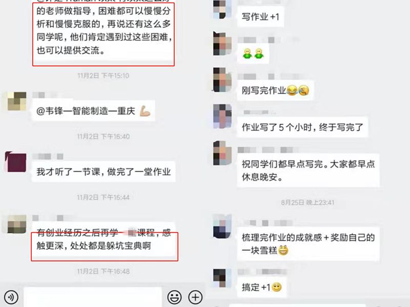Tap avatar beside the 我才听了一节课 message
Screen dimensions: 410x307
pyautogui.click(x=15, y=162)
